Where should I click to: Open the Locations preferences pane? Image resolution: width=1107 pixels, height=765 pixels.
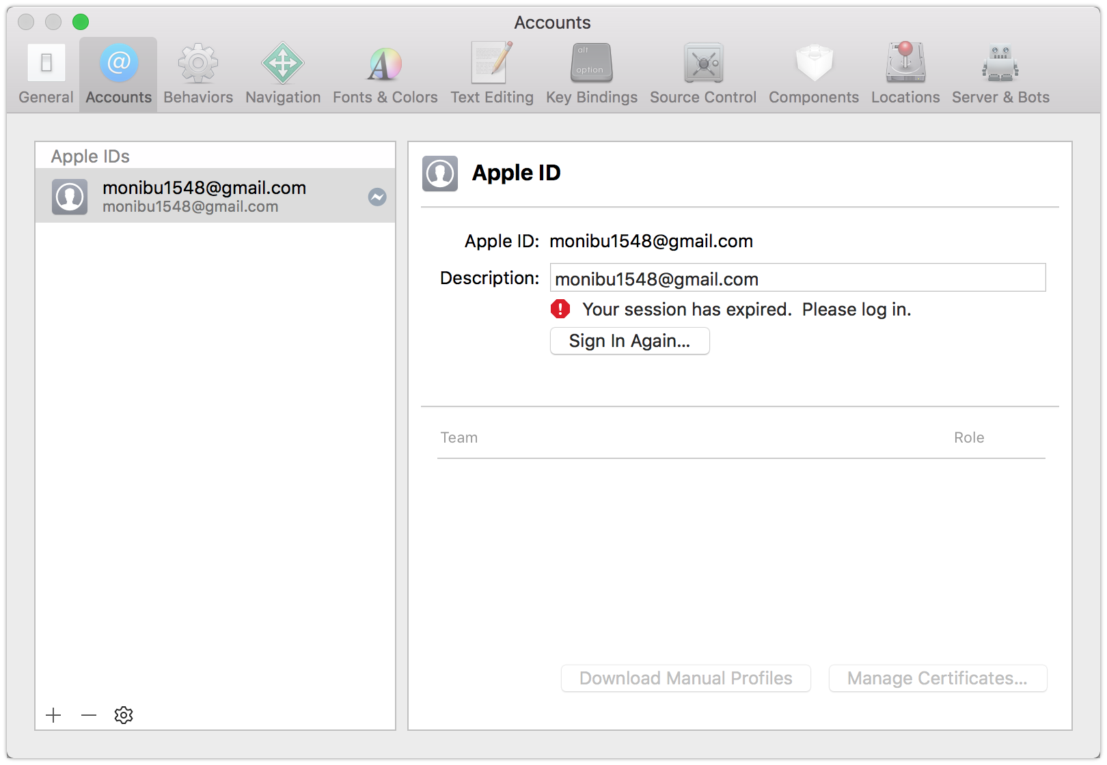(905, 74)
